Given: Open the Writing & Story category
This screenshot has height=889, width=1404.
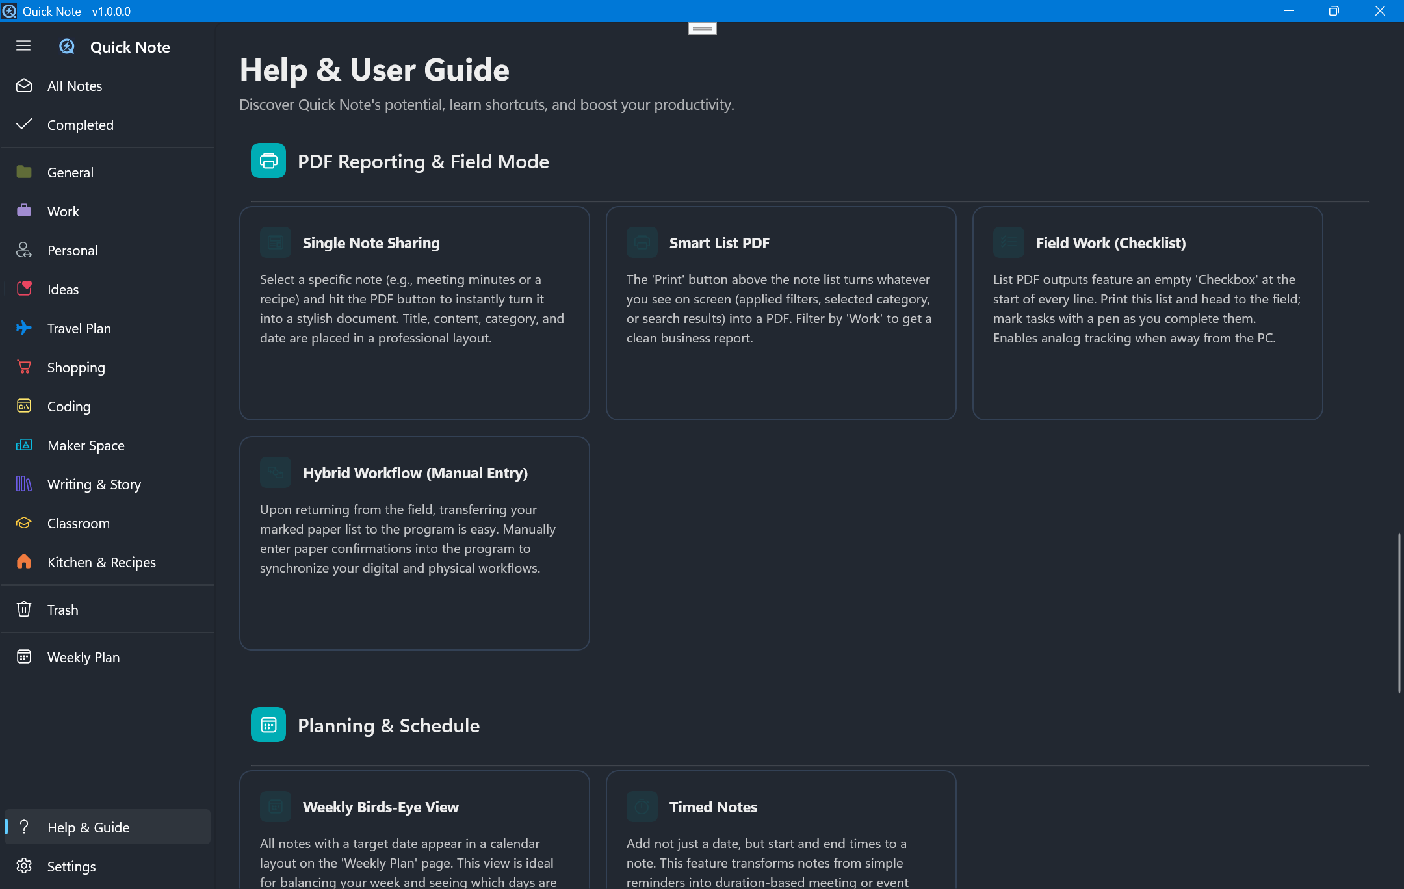Looking at the screenshot, I should pos(94,484).
